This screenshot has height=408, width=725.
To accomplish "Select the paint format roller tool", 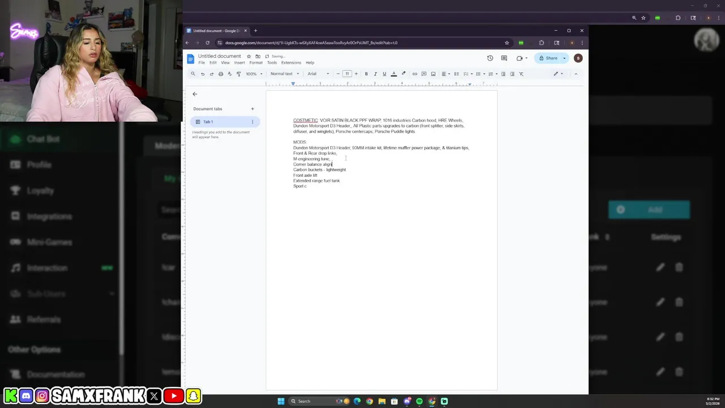I will (238, 74).
